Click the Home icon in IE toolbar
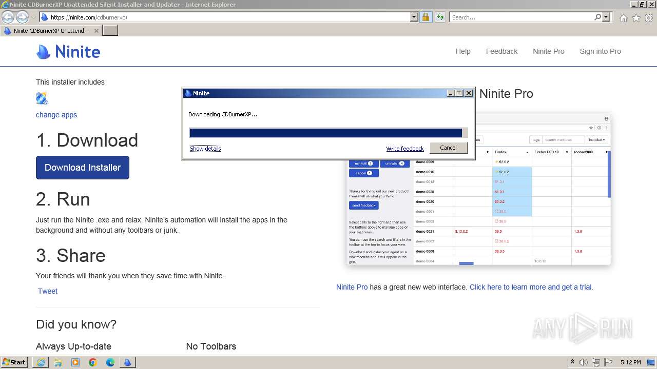Viewport: 657px width, 369px height. point(623,18)
